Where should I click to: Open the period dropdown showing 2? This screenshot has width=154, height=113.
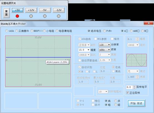(x=105, y=55)
